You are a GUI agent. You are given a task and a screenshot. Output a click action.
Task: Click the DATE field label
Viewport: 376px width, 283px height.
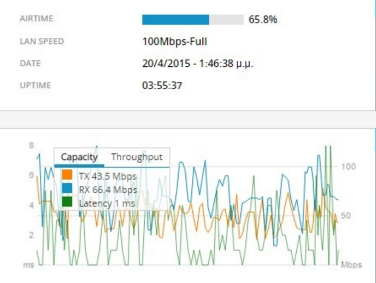point(31,63)
